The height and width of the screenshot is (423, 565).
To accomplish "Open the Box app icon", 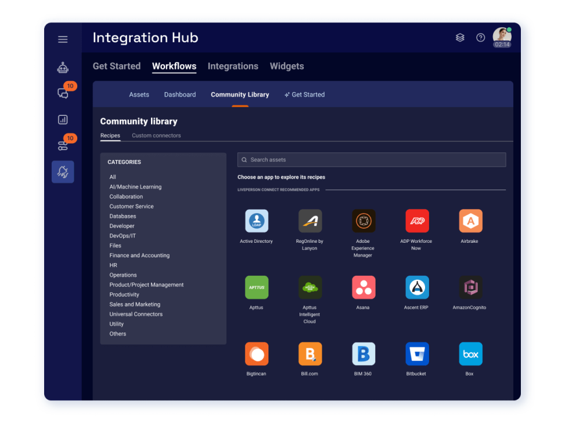I will (x=470, y=354).
